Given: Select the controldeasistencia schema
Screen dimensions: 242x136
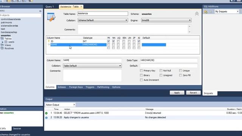Looking at the screenshot, I should coord(11,19).
